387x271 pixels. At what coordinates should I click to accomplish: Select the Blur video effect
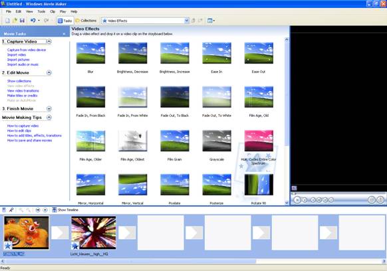[x=90, y=53]
